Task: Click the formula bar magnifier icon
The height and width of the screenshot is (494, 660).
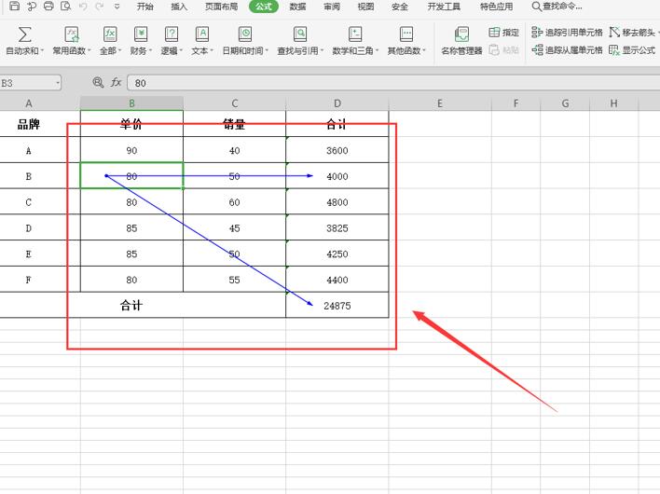Action: (98, 82)
